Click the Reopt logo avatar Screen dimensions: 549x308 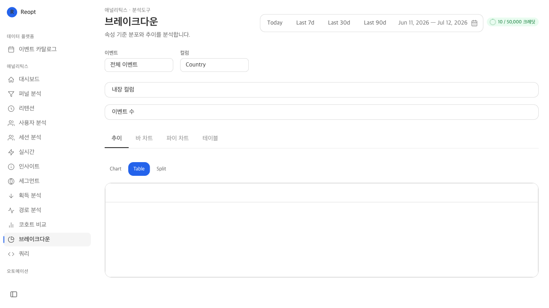[x=12, y=12]
